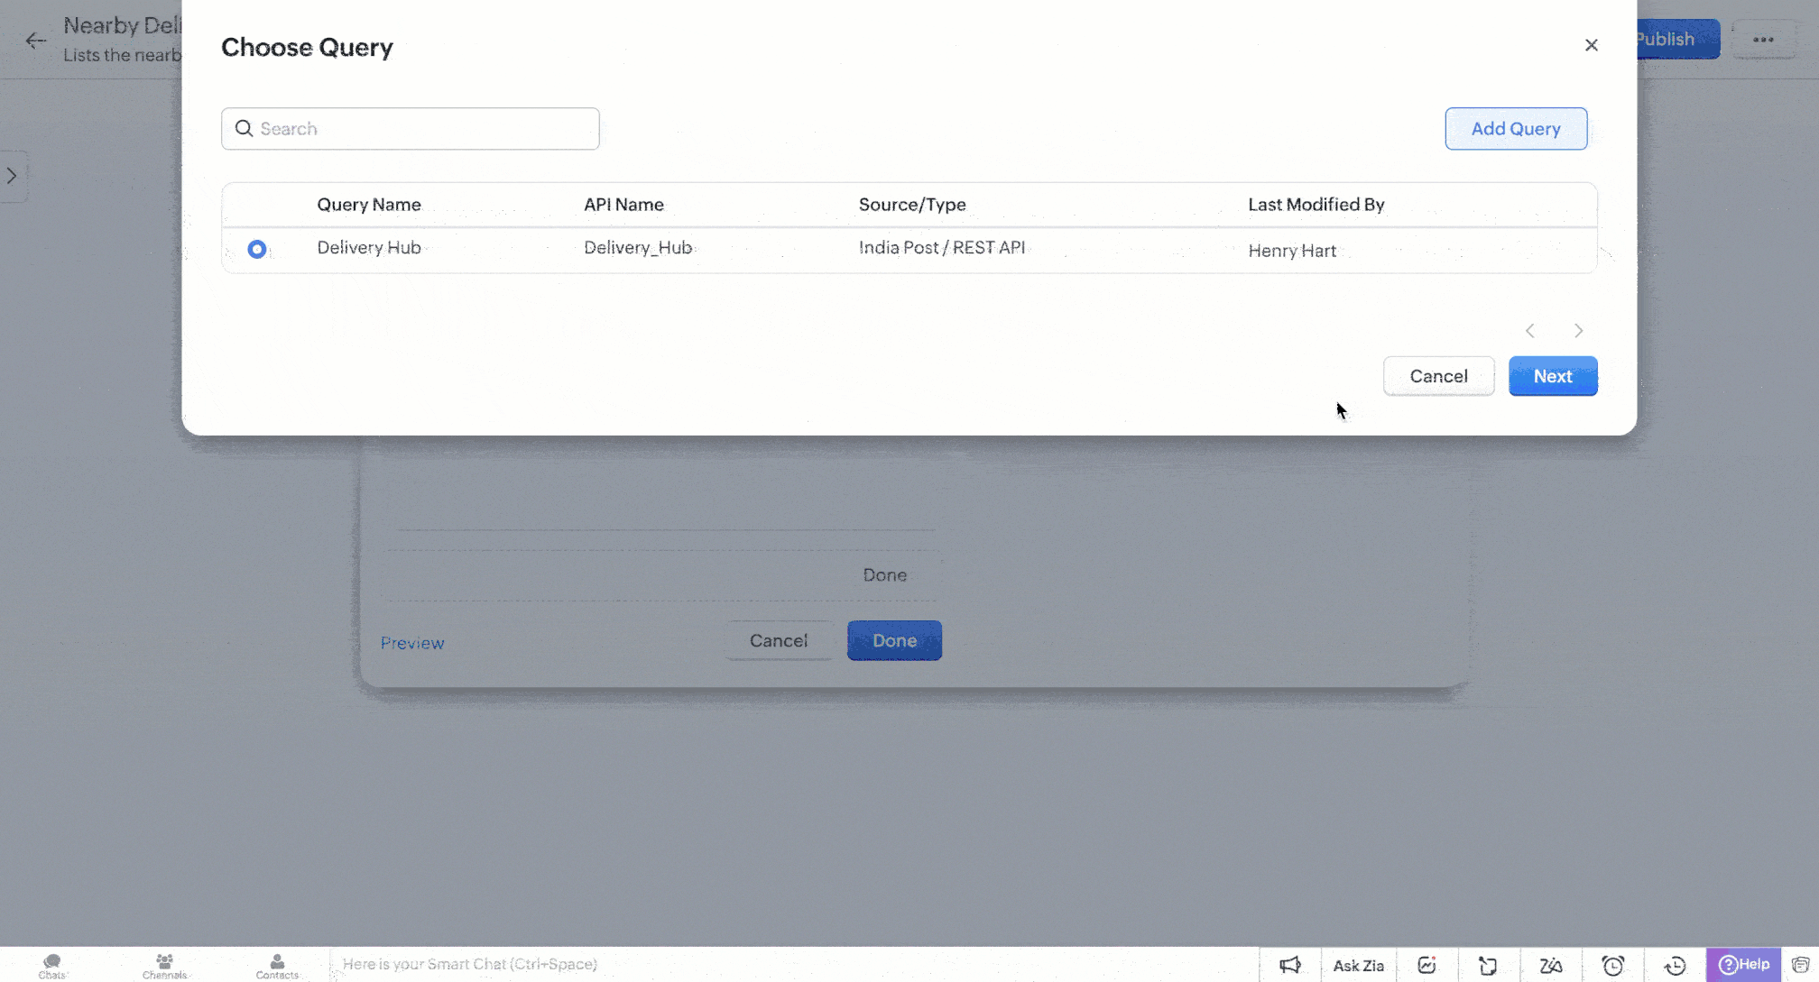Switch to the Contacts tab
This screenshot has width=1819, height=982.
pyautogui.click(x=277, y=965)
